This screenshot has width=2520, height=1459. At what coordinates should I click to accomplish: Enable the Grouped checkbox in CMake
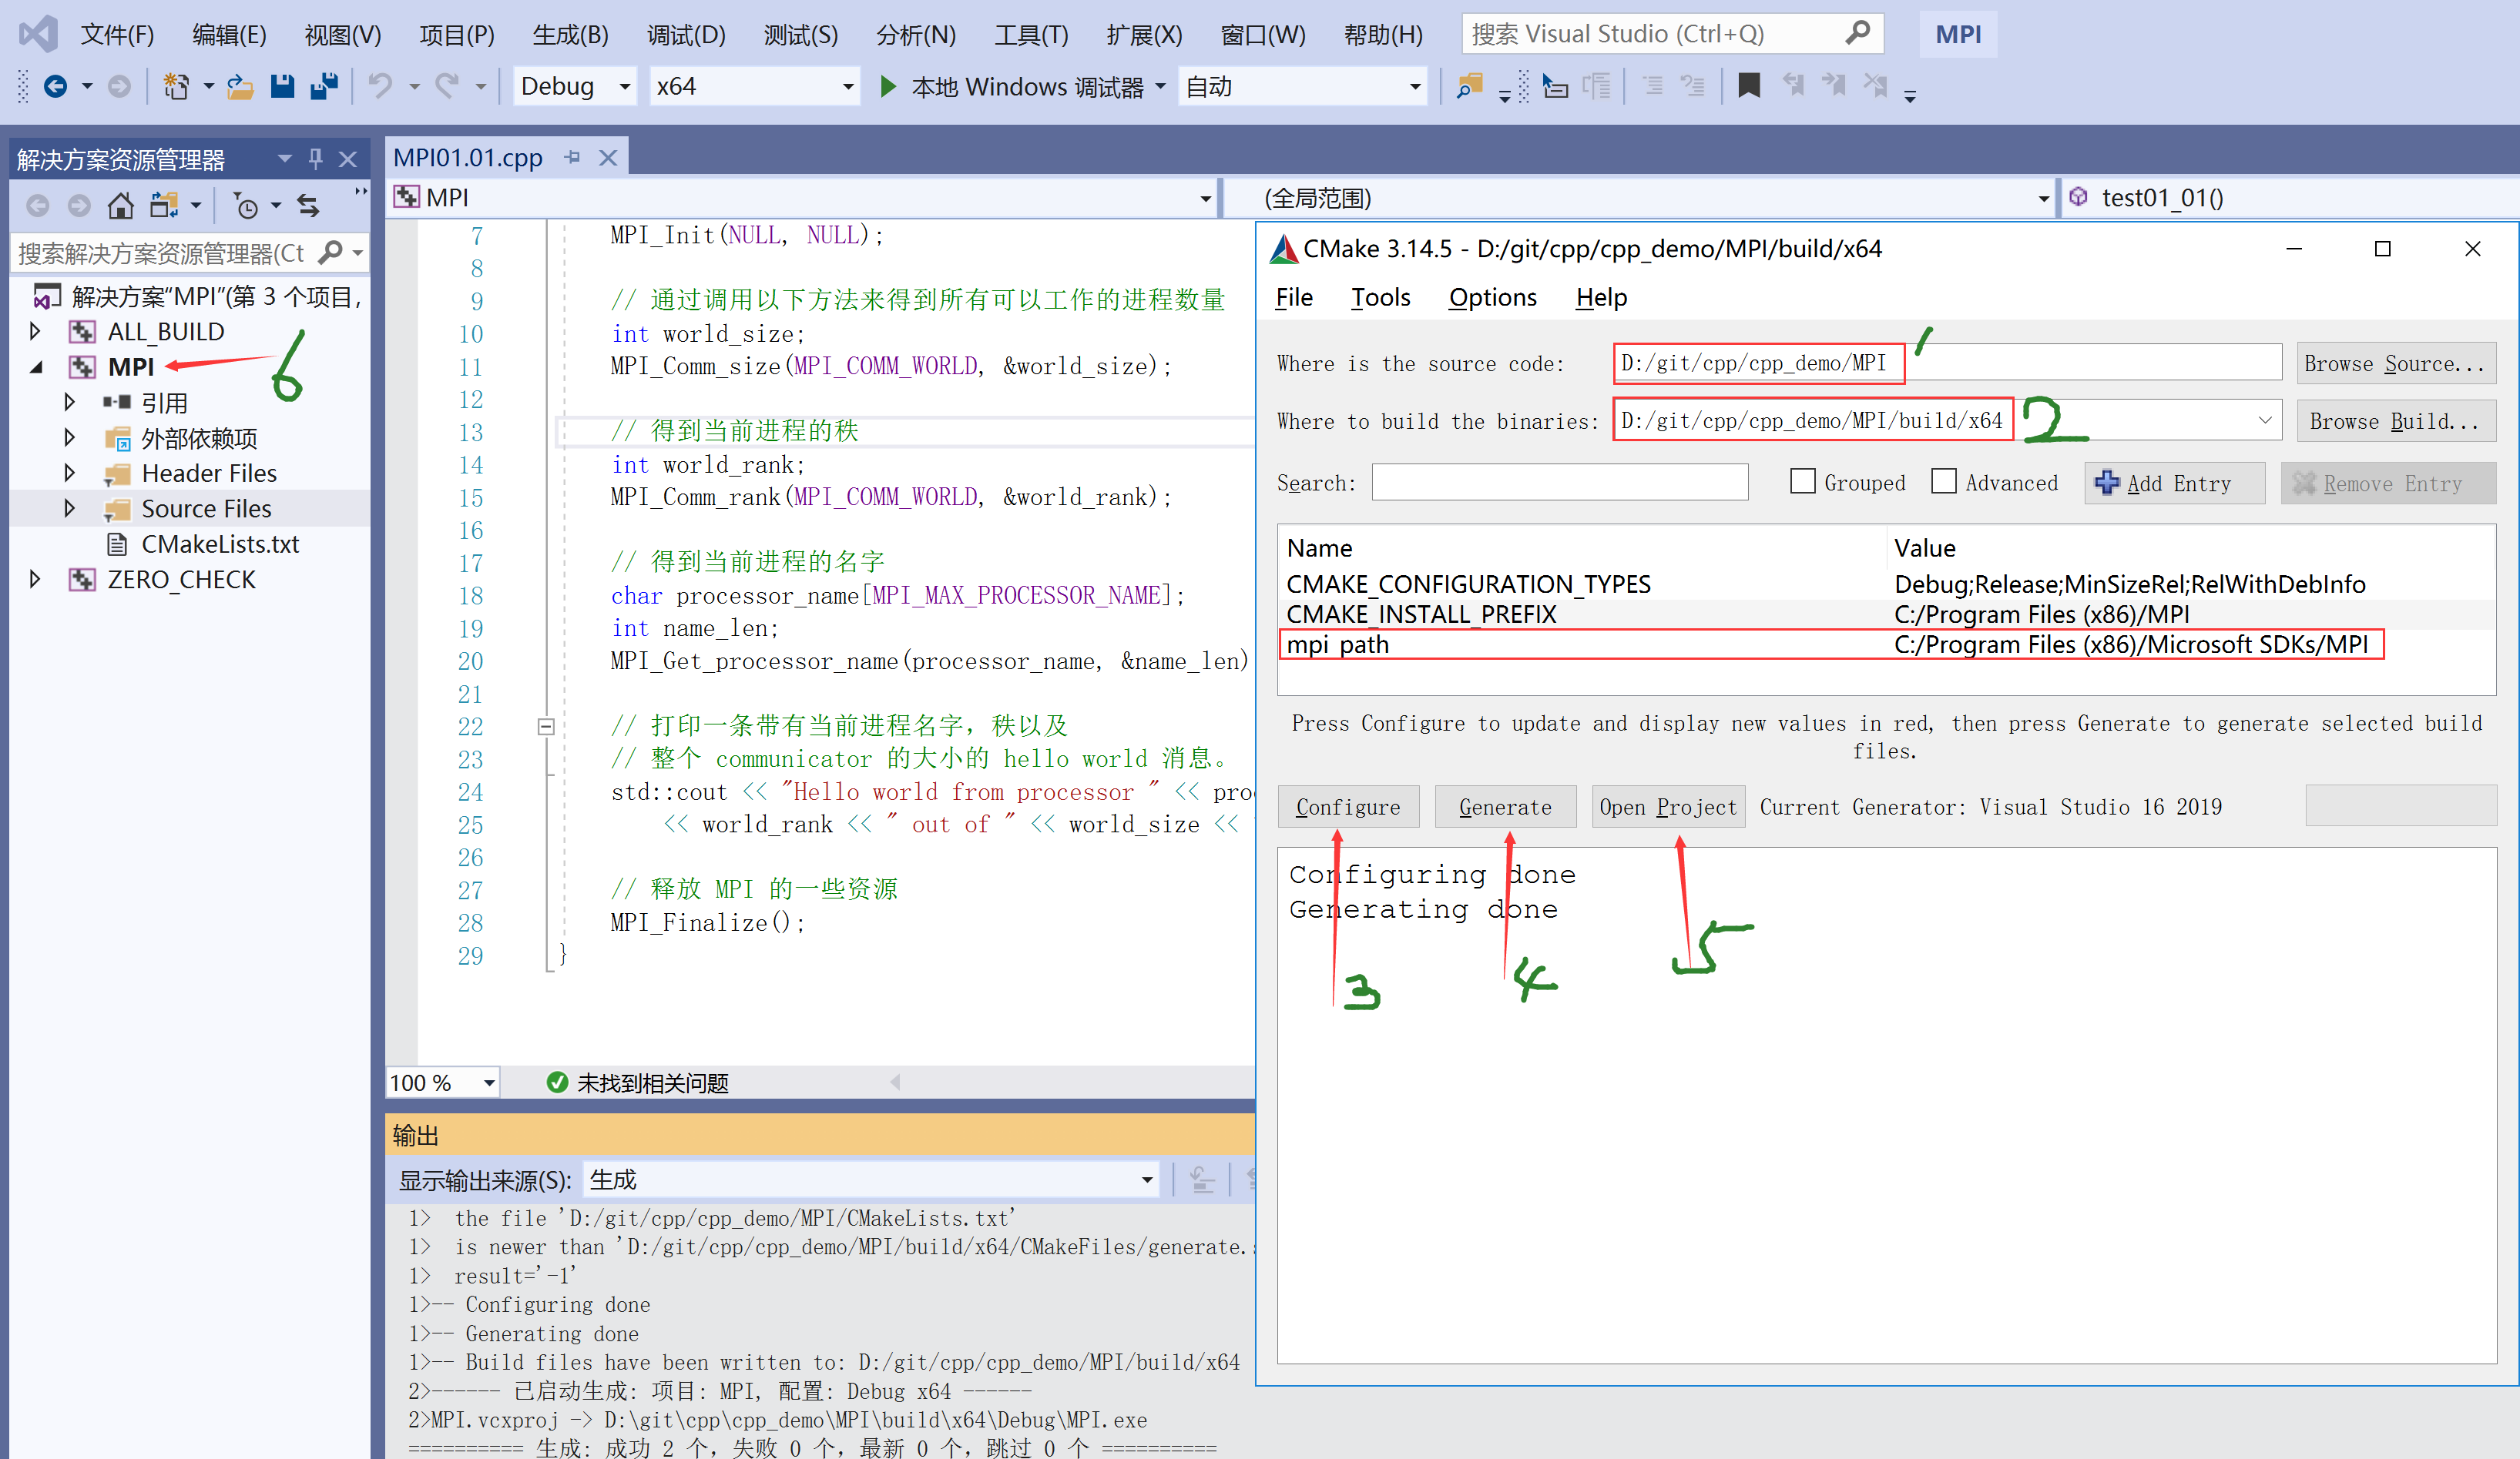[x=1802, y=482]
